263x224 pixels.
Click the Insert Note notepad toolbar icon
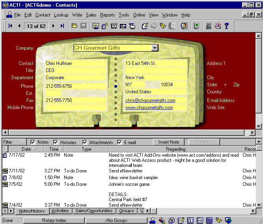(104, 26)
